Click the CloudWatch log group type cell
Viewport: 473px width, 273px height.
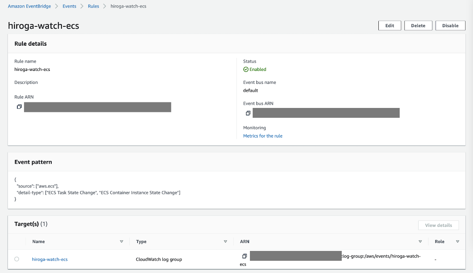pyautogui.click(x=159, y=259)
